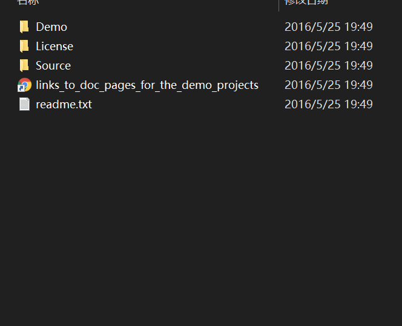
Task: Select the Source folder name
Action: (x=53, y=65)
